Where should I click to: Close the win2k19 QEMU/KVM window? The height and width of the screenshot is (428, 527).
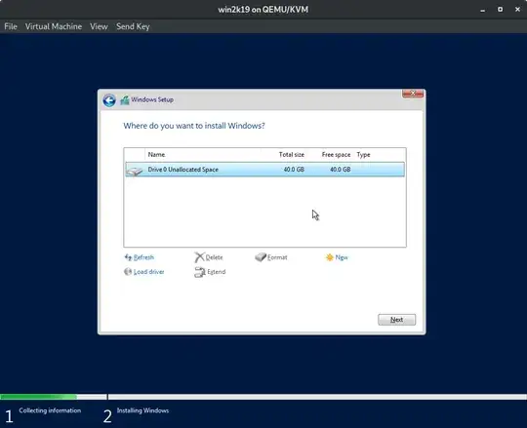[x=517, y=10]
